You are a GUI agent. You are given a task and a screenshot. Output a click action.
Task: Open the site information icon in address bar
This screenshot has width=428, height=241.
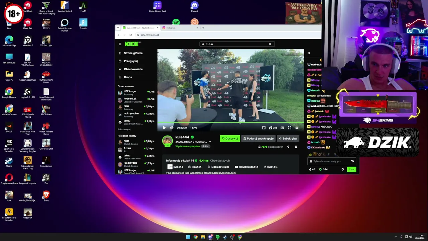[138, 35]
